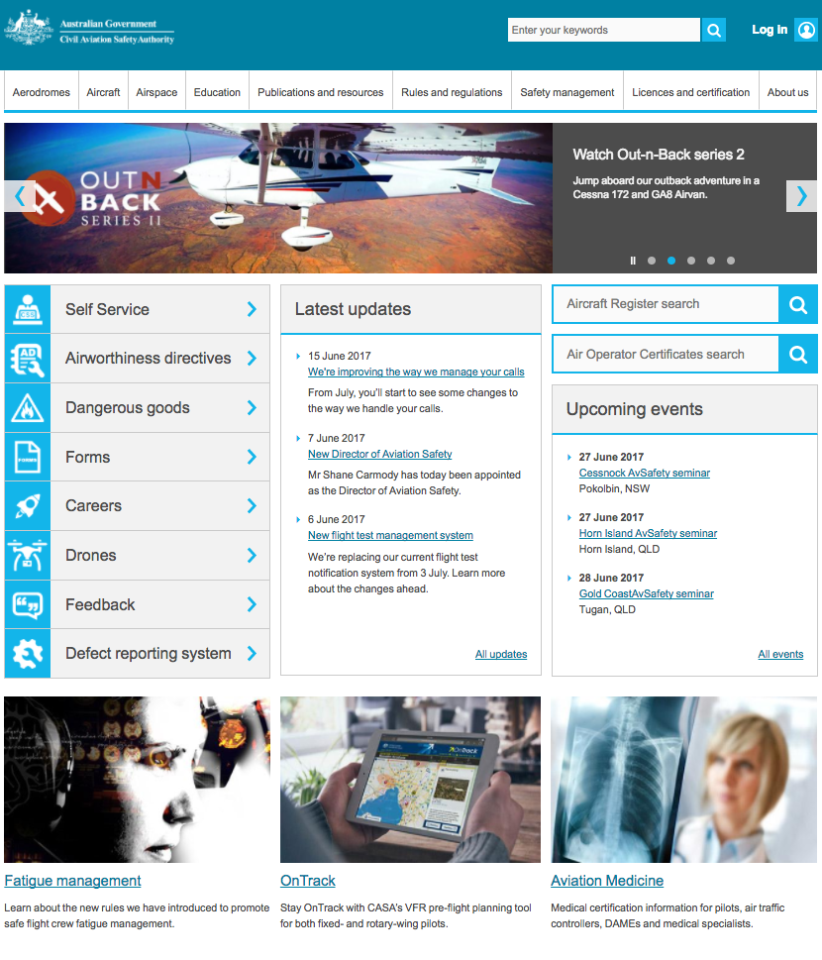Click the Dangerous goods flame icon
822x960 pixels.
[28, 408]
